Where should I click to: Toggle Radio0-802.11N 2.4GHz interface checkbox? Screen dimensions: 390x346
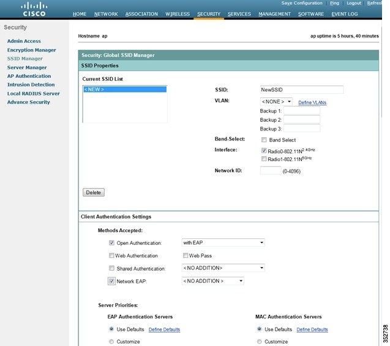coord(264,151)
